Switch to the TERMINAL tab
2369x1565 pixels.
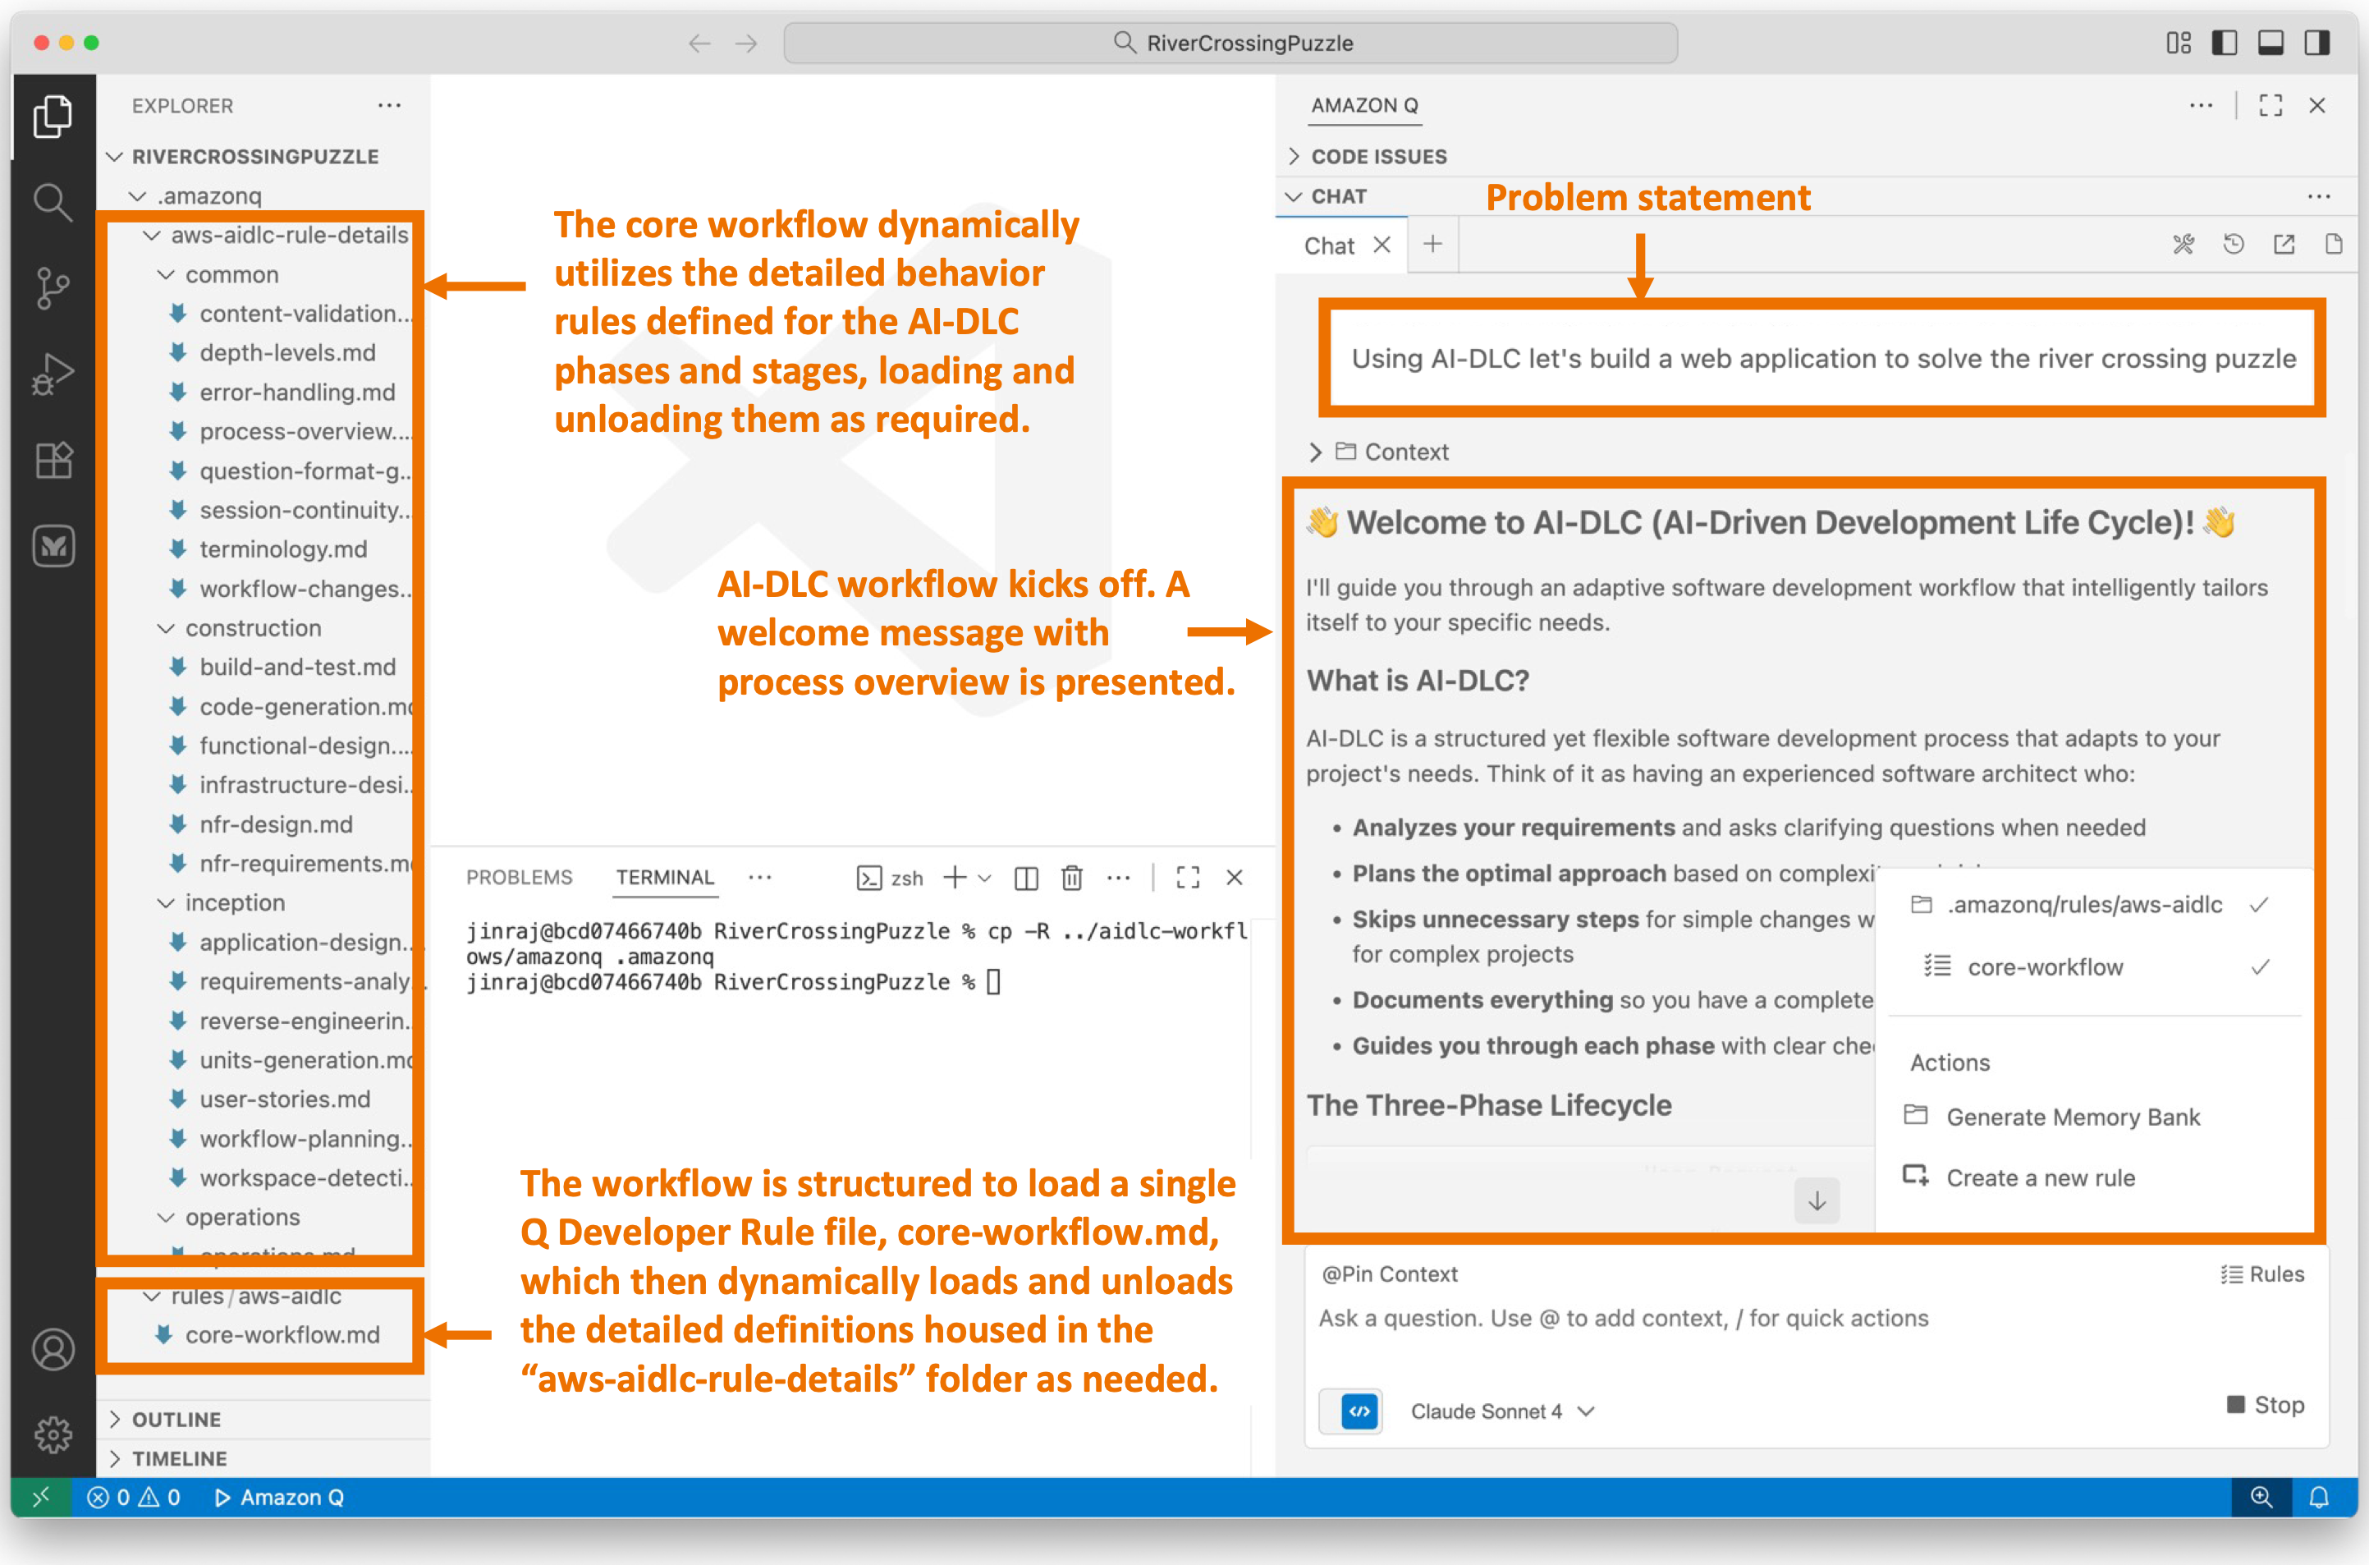[665, 877]
